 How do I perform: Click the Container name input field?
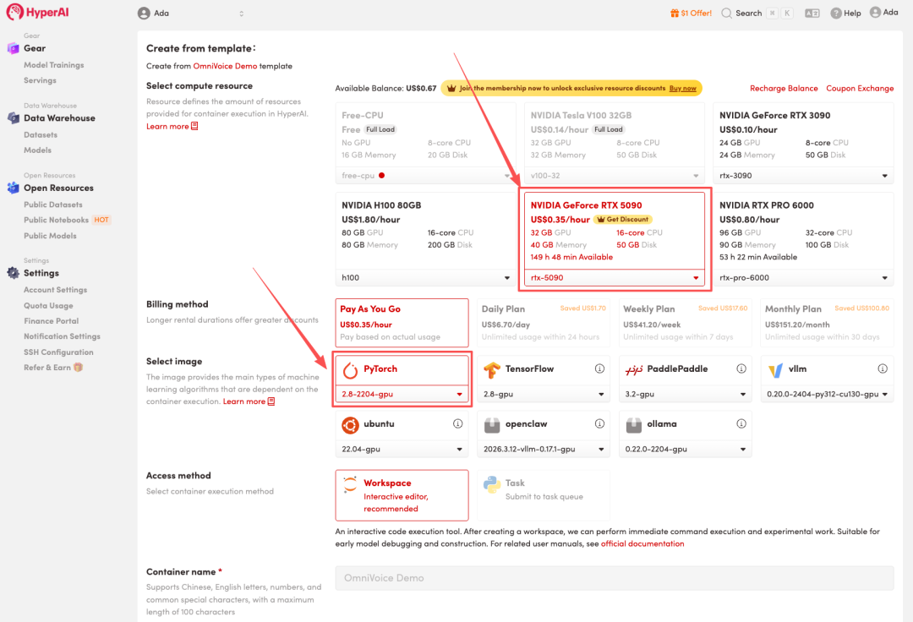point(615,578)
